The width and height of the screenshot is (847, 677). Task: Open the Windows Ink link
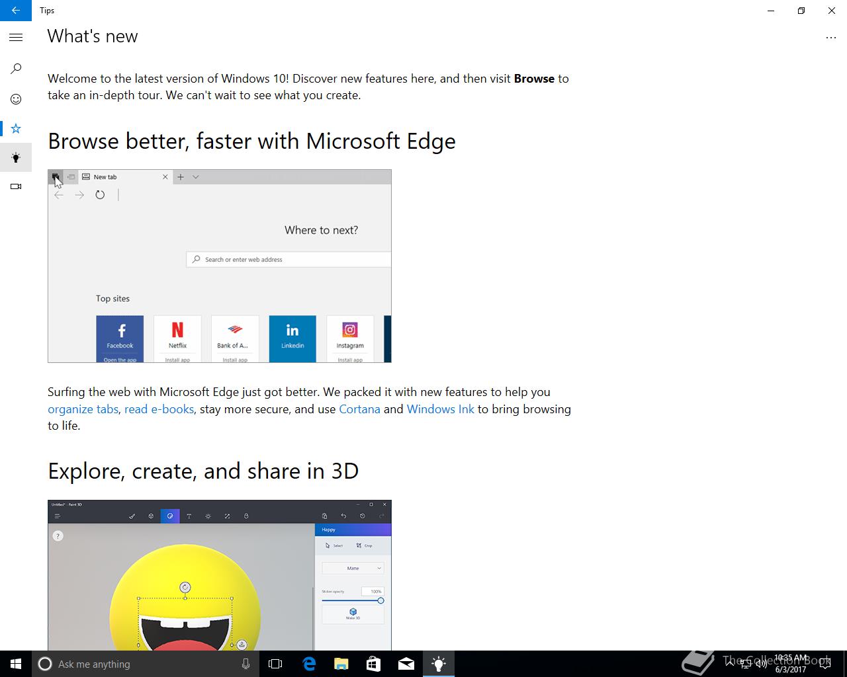440,409
